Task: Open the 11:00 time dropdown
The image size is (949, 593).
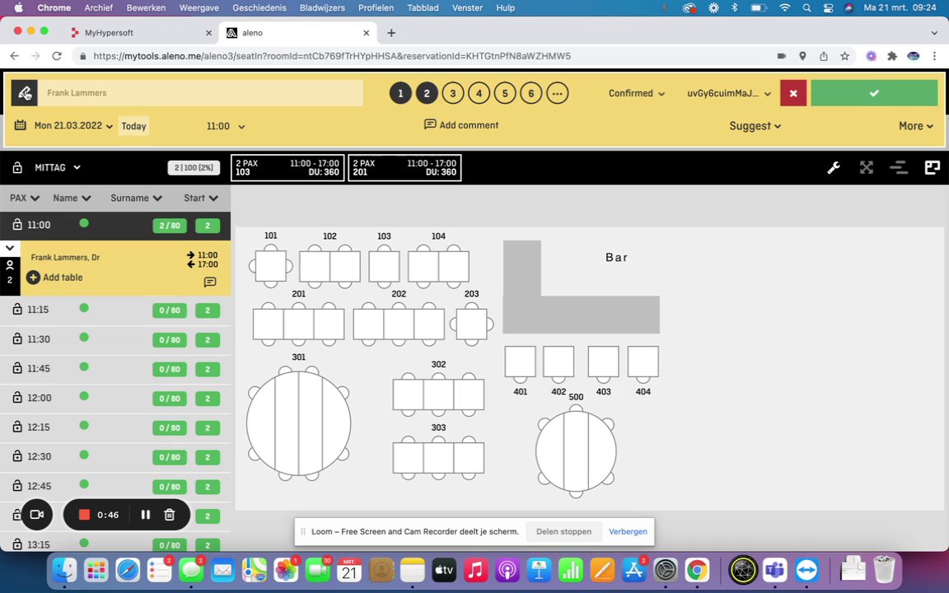Action: (225, 126)
